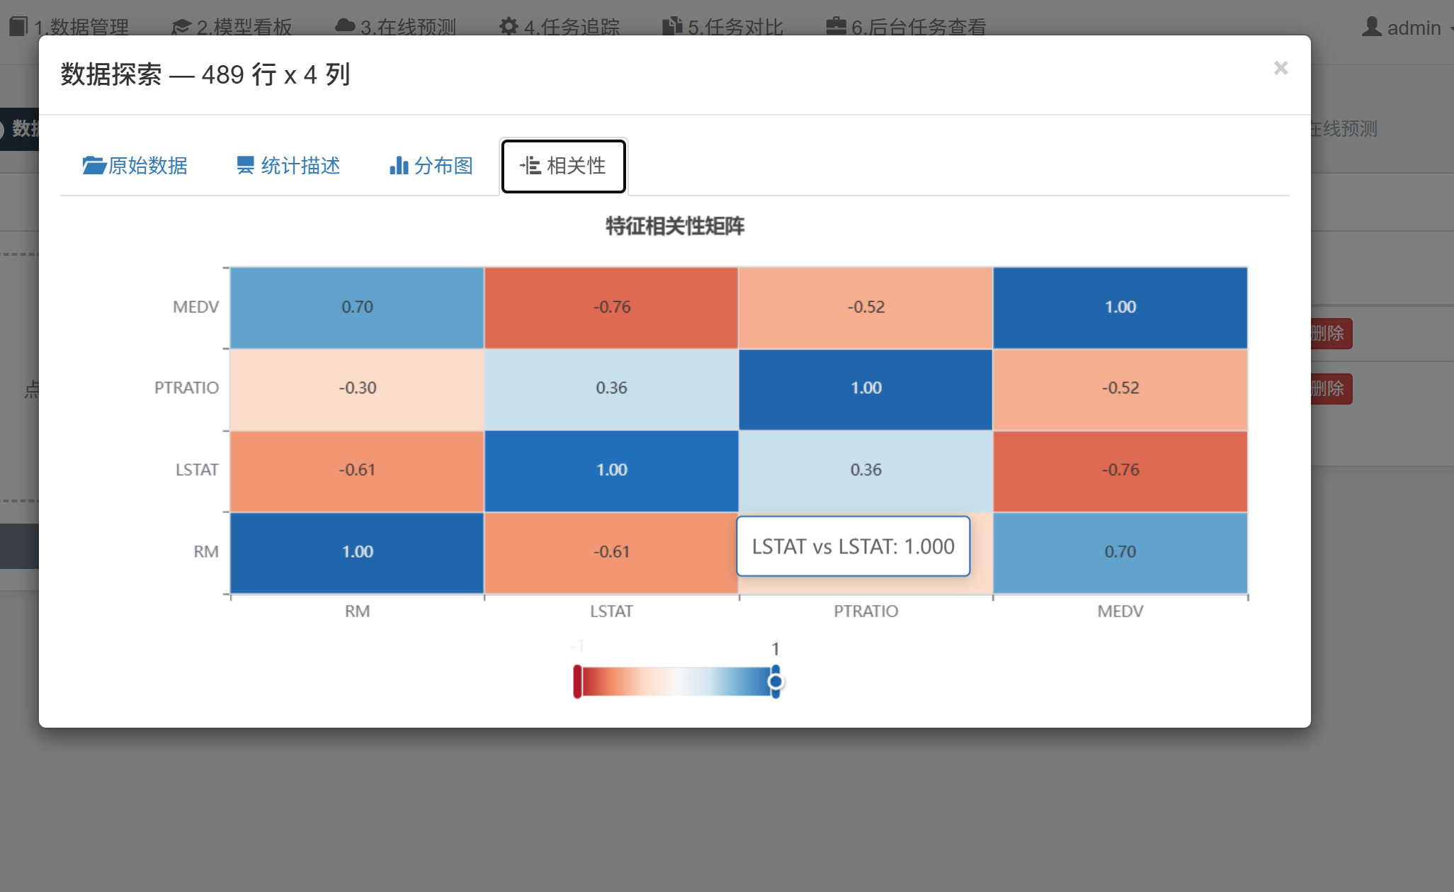Expand the admin account dropdown
The width and height of the screenshot is (1454, 892).
click(1408, 28)
